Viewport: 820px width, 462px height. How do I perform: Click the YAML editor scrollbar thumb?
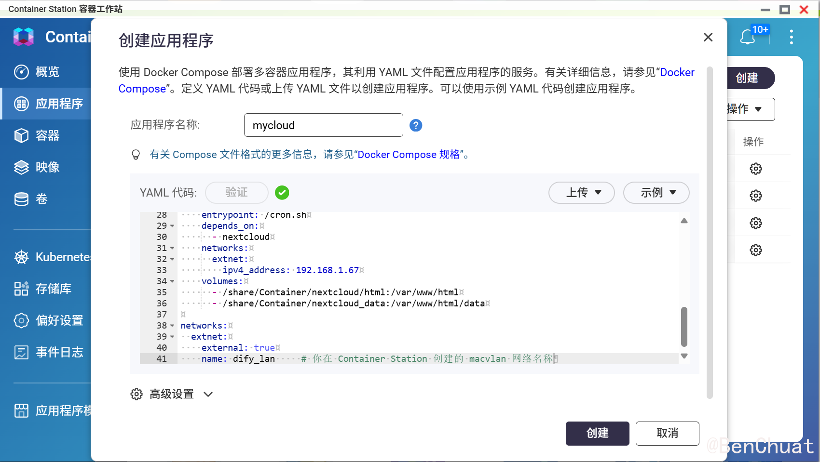(683, 327)
